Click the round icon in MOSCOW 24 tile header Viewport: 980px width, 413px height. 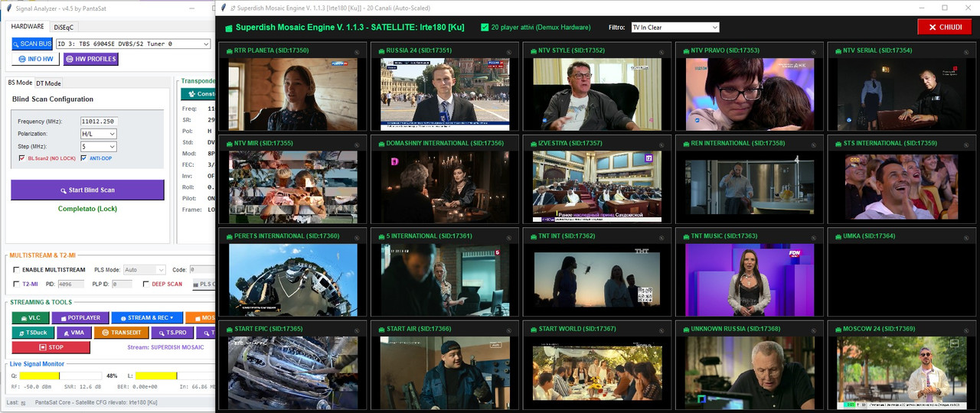(x=966, y=330)
